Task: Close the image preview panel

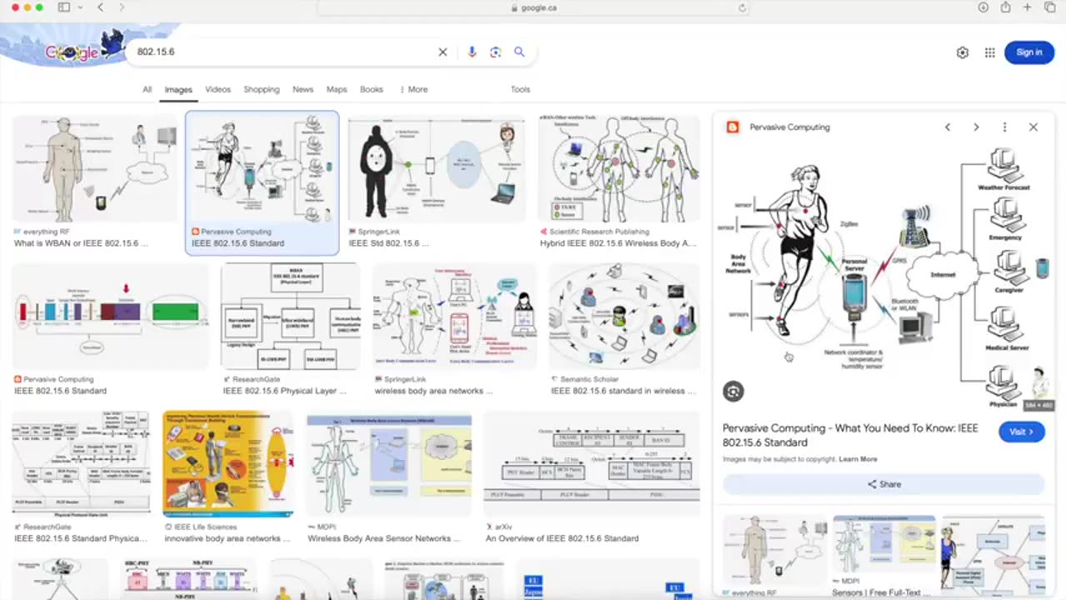Action: pyautogui.click(x=1034, y=127)
